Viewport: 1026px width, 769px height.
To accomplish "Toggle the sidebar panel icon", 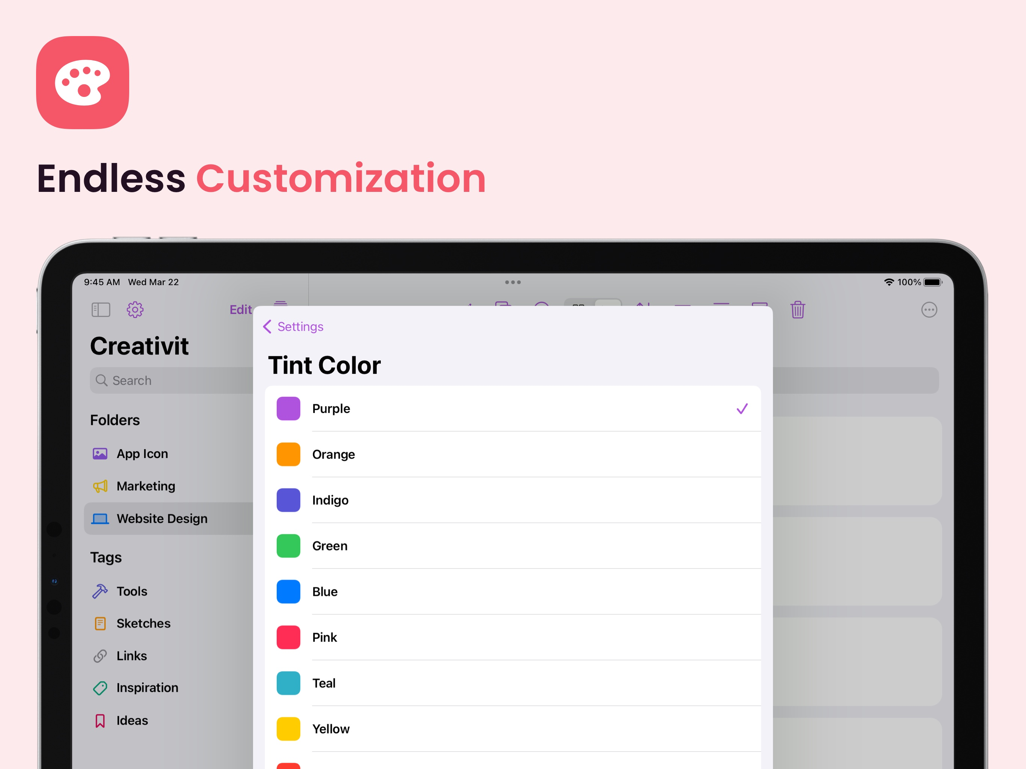I will pyautogui.click(x=101, y=309).
